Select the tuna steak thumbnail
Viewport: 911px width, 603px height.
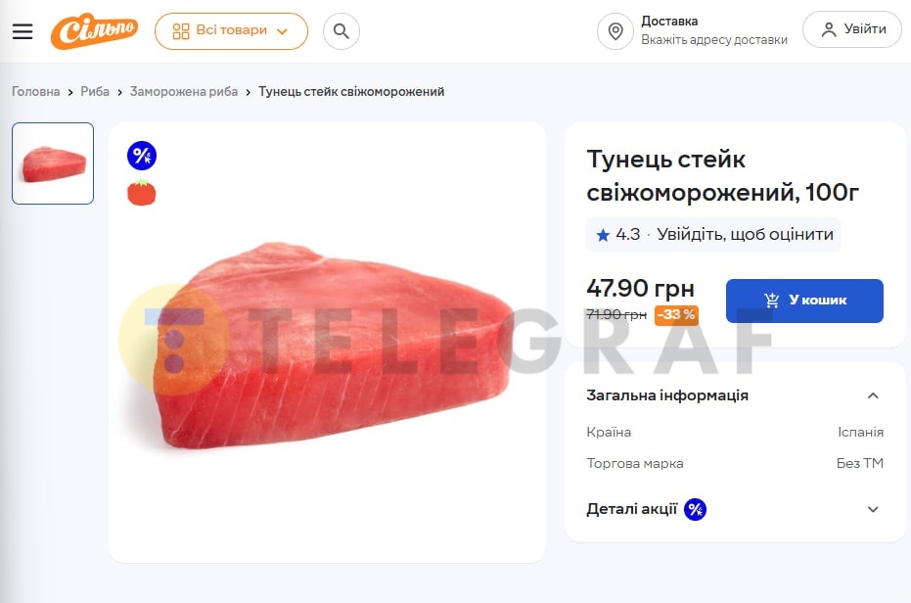(x=53, y=163)
